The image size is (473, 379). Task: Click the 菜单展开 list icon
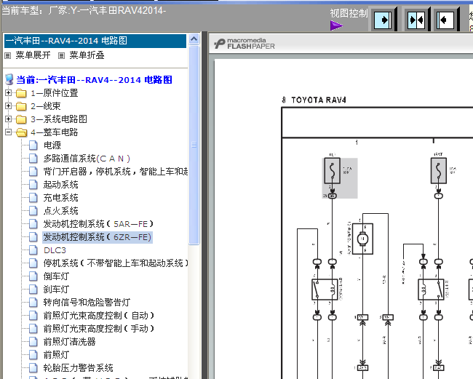coord(8,55)
